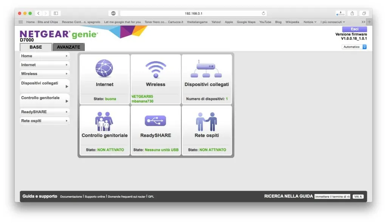The image size is (387, 223).
Task: Open the Supporto online link
Action: (x=94, y=197)
